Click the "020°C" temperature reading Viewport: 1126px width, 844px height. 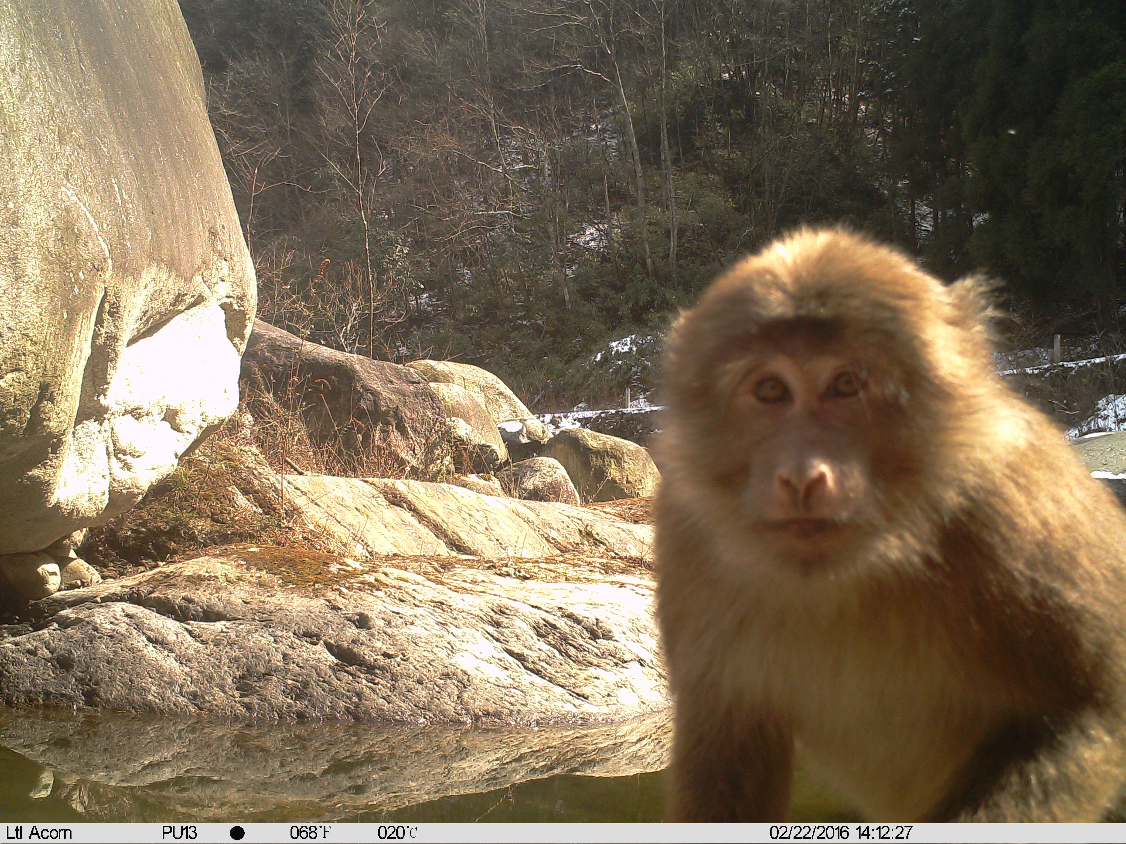tap(397, 833)
